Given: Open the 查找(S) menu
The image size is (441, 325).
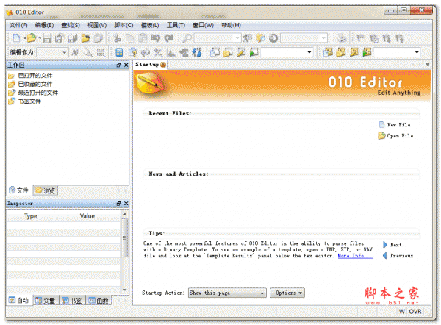Looking at the screenshot, I should (71, 25).
